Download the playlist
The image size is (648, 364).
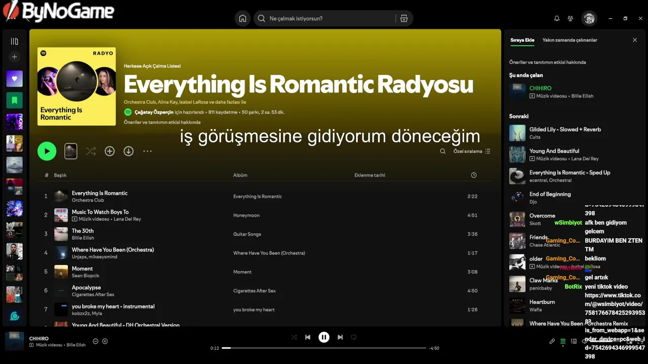pos(129,151)
